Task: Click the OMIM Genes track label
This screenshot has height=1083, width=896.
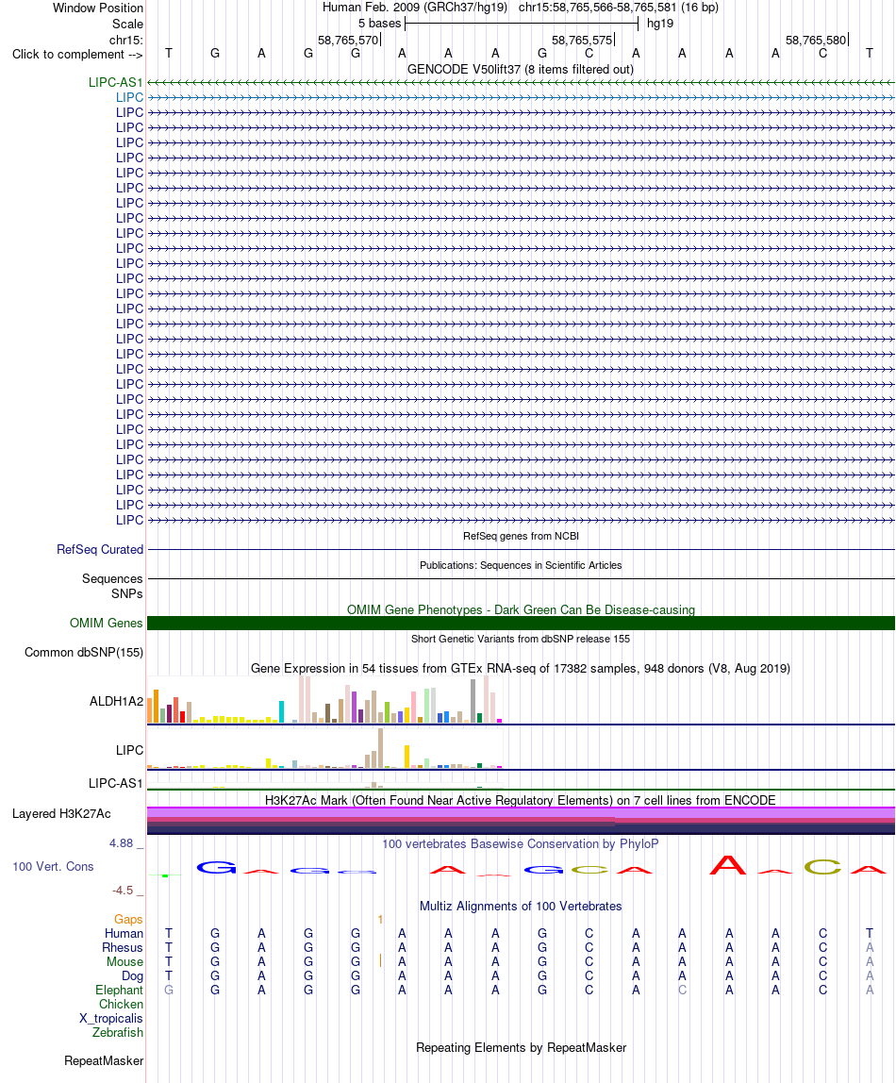Action: coord(107,623)
